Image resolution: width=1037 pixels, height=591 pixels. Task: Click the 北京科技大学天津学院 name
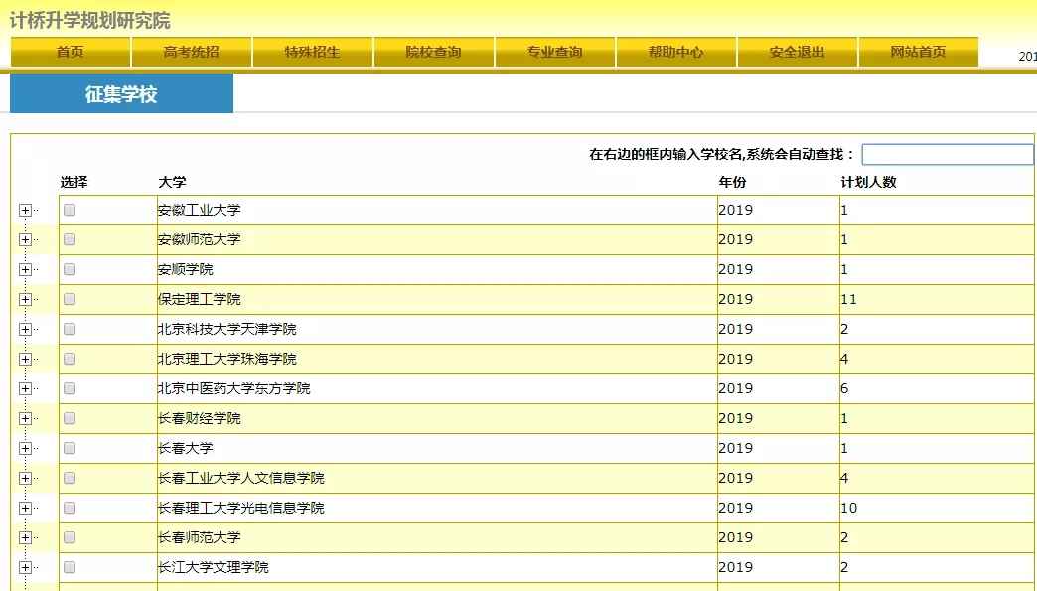pyautogui.click(x=226, y=329)
